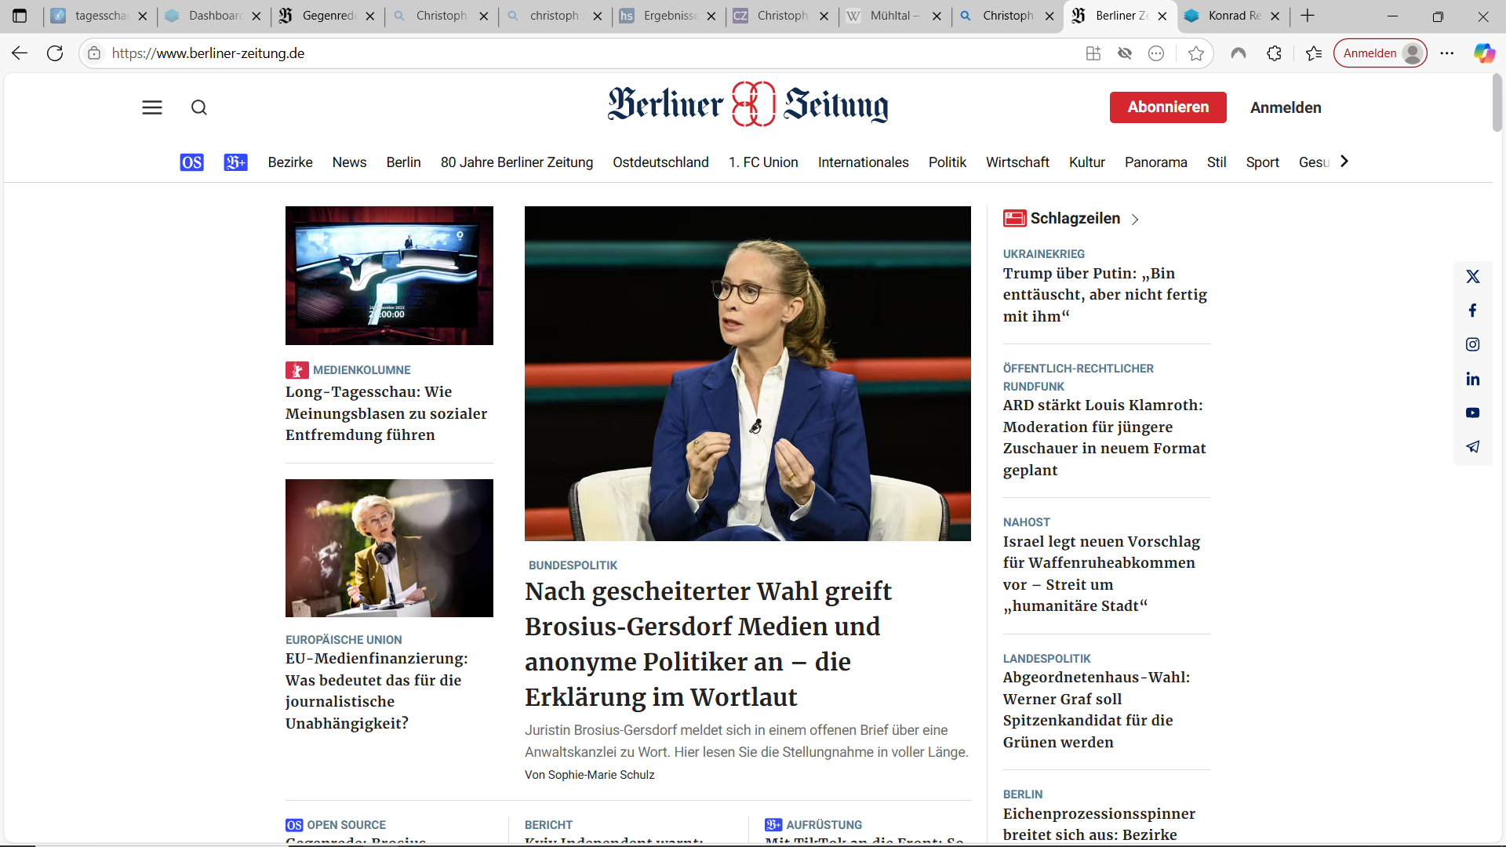Expand Schlagzeilen section arrow
Viewport: 1506px width, 847px height.
(1135, 220)
